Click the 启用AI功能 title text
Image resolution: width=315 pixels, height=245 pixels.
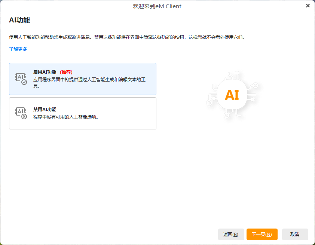[45, 72]
